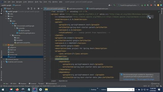The height and width of the screenshot is (92, 163).
Task: Click the Configure plugins link
Action: click(x=129, y=79)
